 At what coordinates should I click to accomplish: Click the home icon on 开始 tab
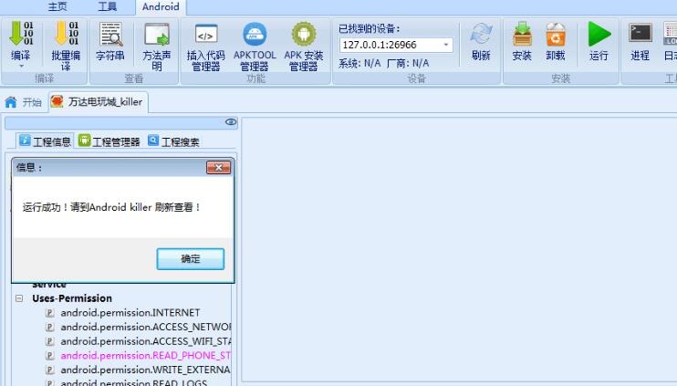tap(11, 102)
